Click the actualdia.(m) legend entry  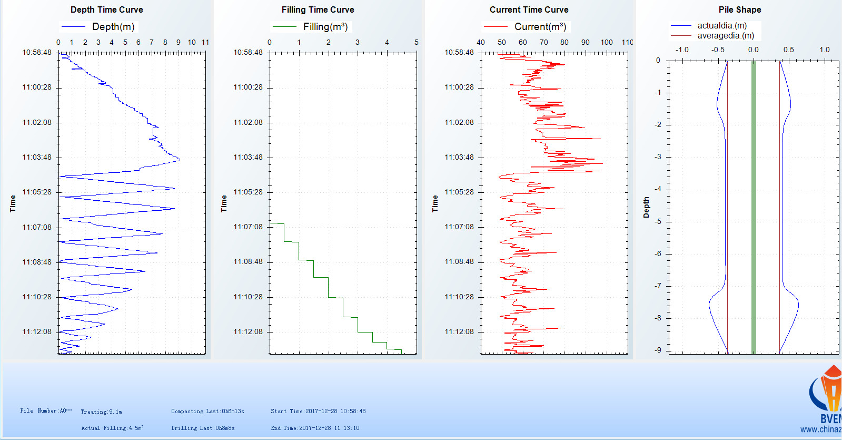(721, 25)
